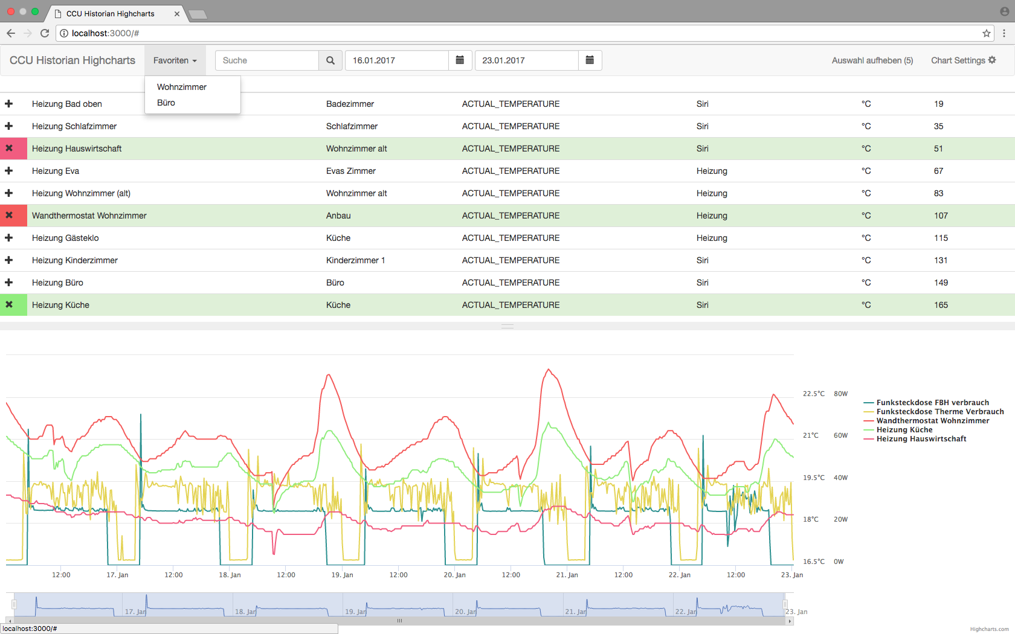
Task: Choose Büro in the Favoriten menu
Action: (166, 103)
